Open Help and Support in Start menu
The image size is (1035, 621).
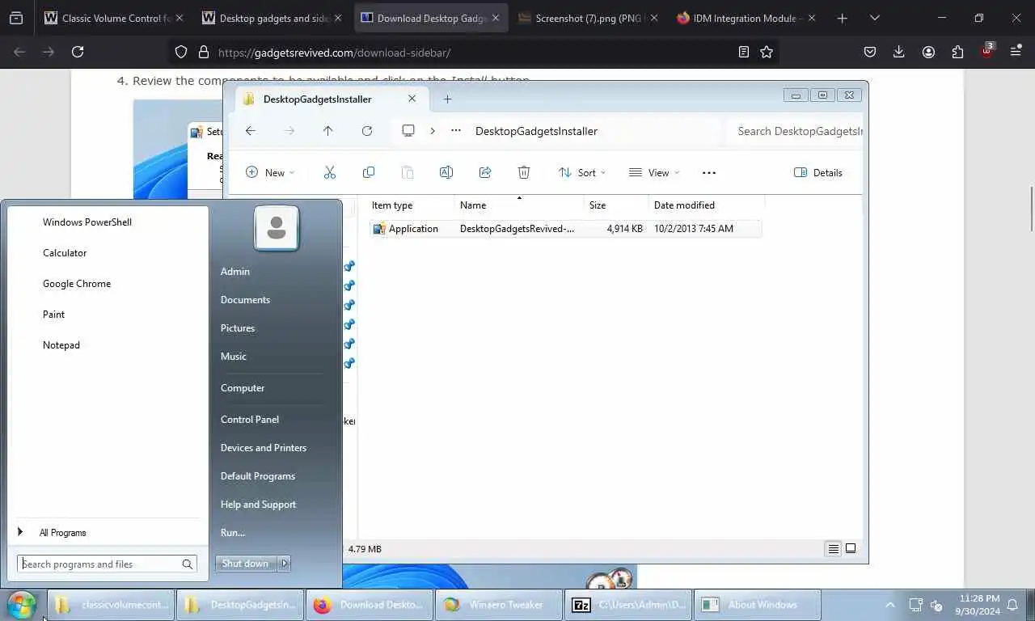click(x=259, y=505)
